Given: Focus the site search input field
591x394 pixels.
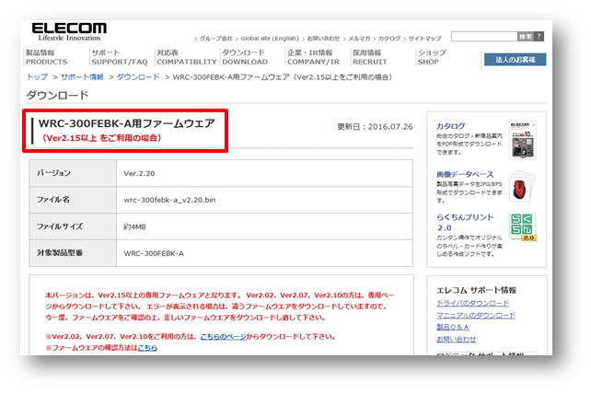Looking at the screenshot, I should 484,37.
